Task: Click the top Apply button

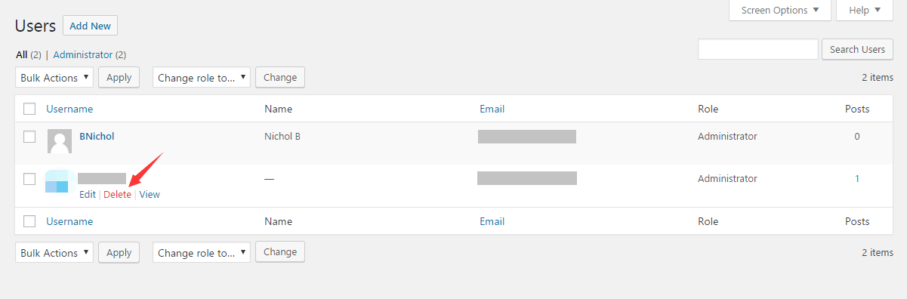Action: (x=119, y=77)
